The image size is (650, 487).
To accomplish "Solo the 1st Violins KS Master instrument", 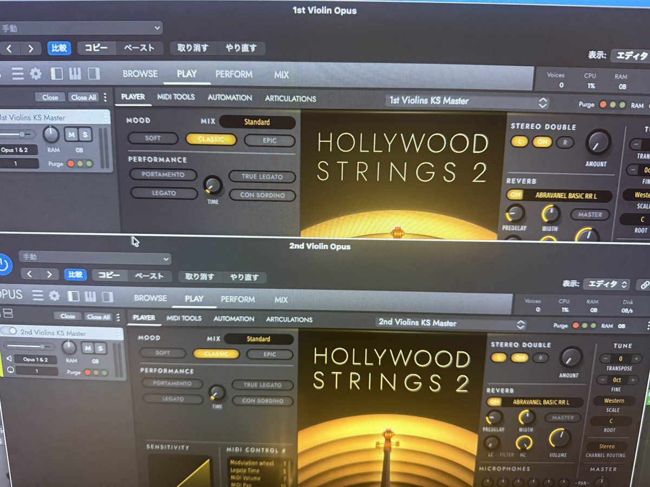I will coord(84,134).
